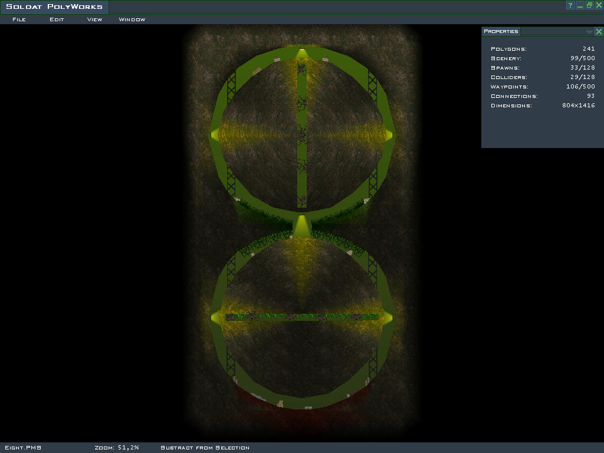
Task: Open the View menu
Action: 94,19
